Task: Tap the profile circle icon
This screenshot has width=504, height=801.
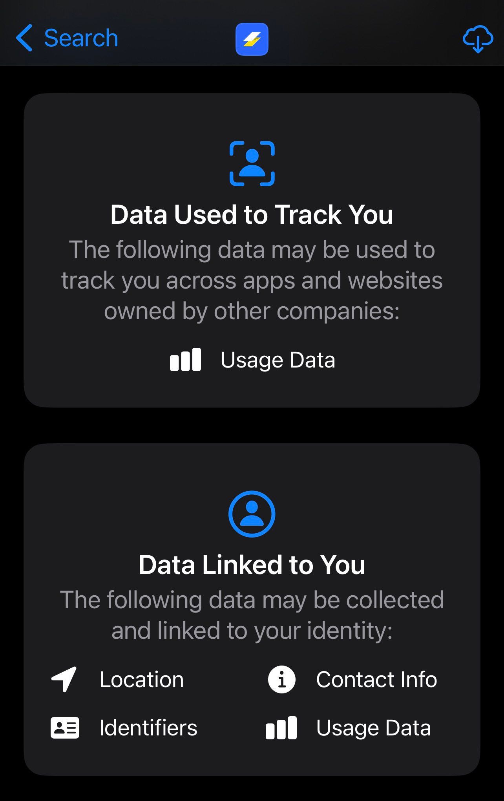Action: click(x=252, y=514)
